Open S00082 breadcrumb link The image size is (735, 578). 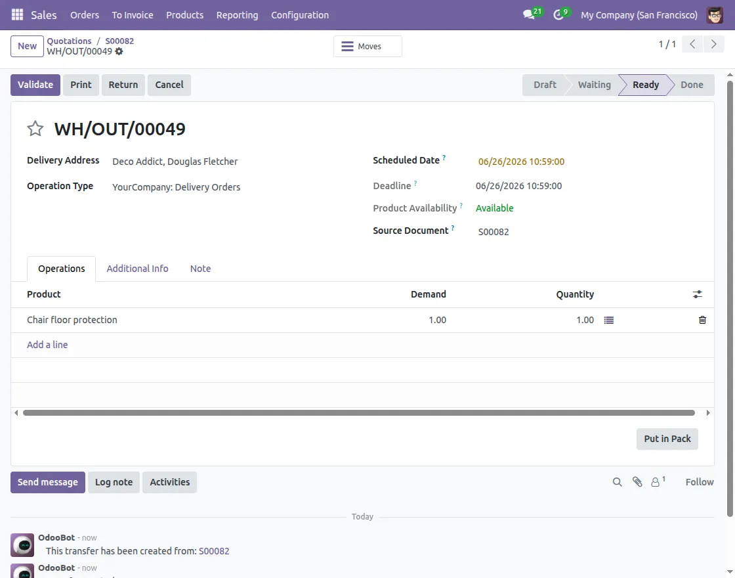(x=119, y=41)
